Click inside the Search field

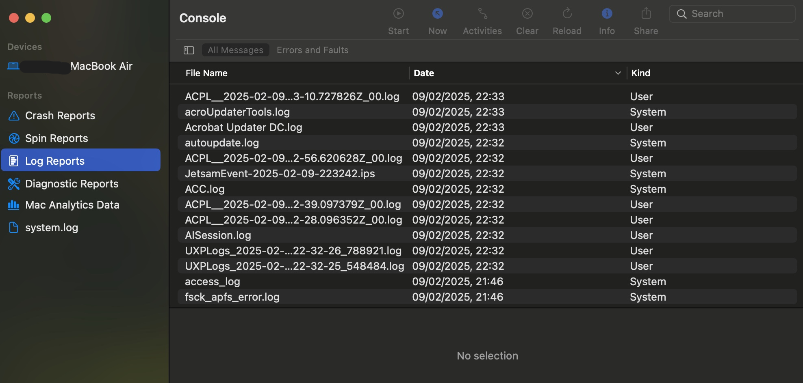(731, 13)
